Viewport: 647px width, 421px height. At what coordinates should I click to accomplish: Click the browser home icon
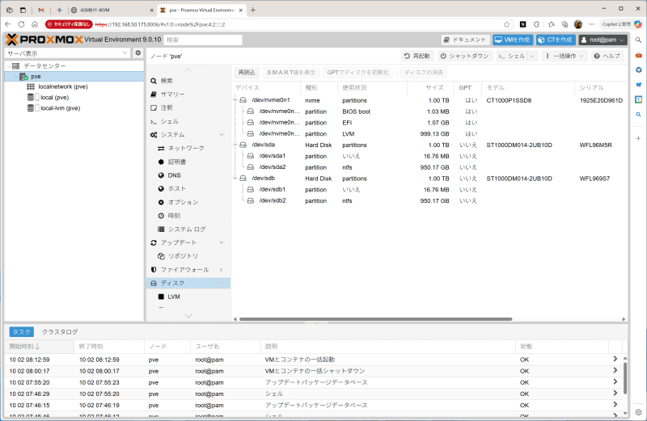click(35, 24)
